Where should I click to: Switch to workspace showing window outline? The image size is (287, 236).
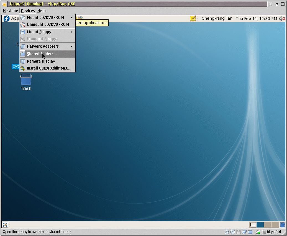tap(253, 225)
